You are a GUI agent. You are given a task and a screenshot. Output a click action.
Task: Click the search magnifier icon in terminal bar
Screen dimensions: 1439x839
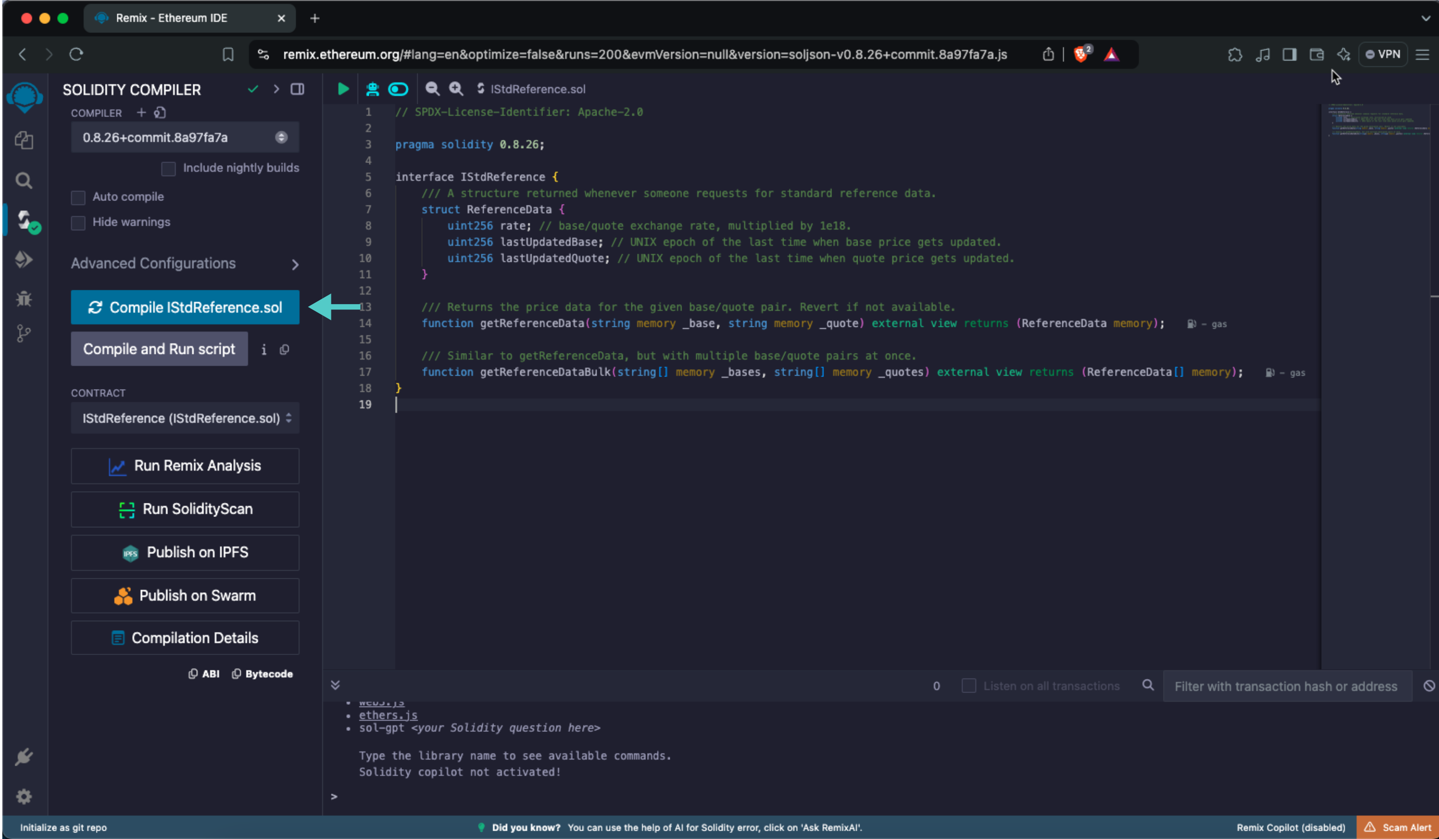1148,685
